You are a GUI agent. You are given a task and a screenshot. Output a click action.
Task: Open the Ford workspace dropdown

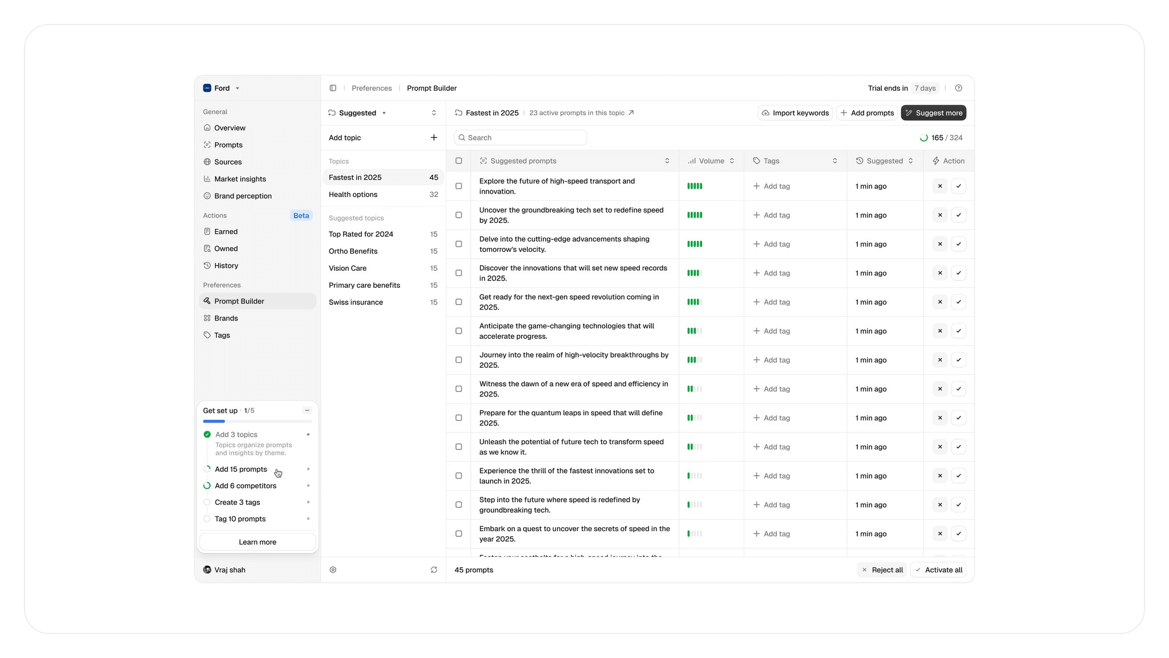222,88
